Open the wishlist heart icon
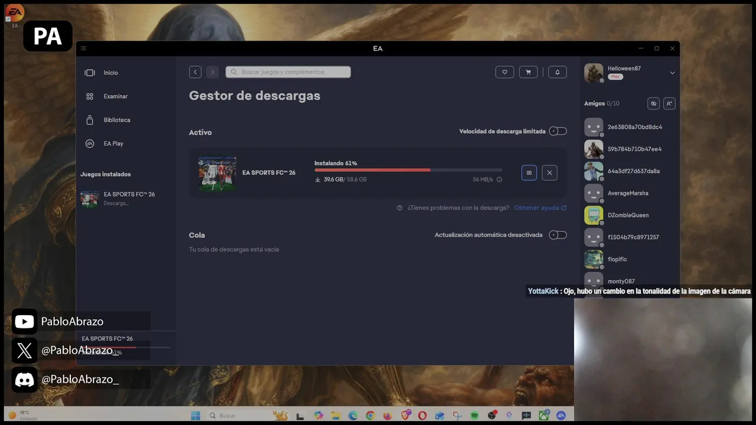Screen dimensions: 756x425 click(x=504, y=72)
